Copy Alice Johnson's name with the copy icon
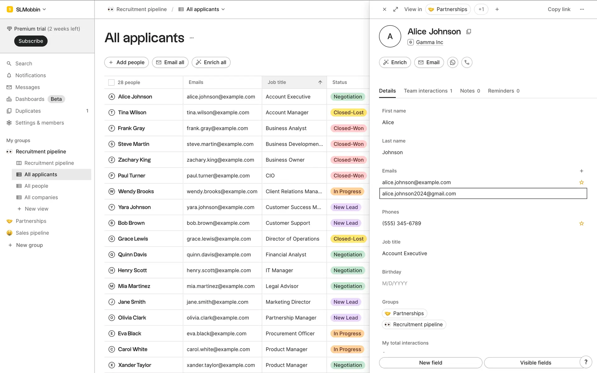 (469, 32)
